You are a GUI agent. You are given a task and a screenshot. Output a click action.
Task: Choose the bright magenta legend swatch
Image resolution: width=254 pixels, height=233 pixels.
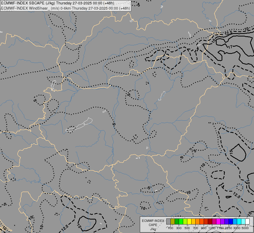tap(218, 221)
